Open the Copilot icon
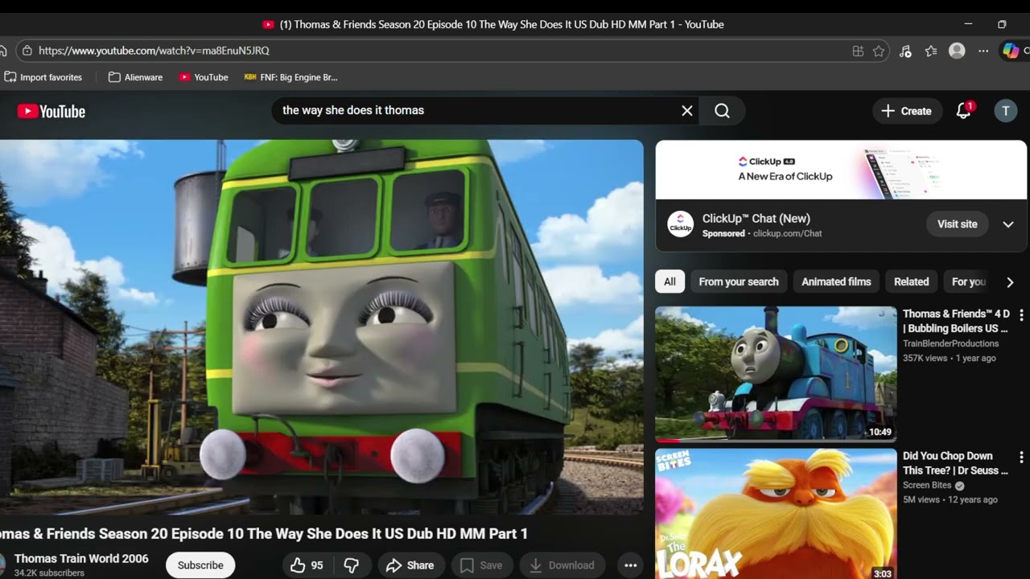The width and height of the screenshot is (1030, 579). (1011, 51)
